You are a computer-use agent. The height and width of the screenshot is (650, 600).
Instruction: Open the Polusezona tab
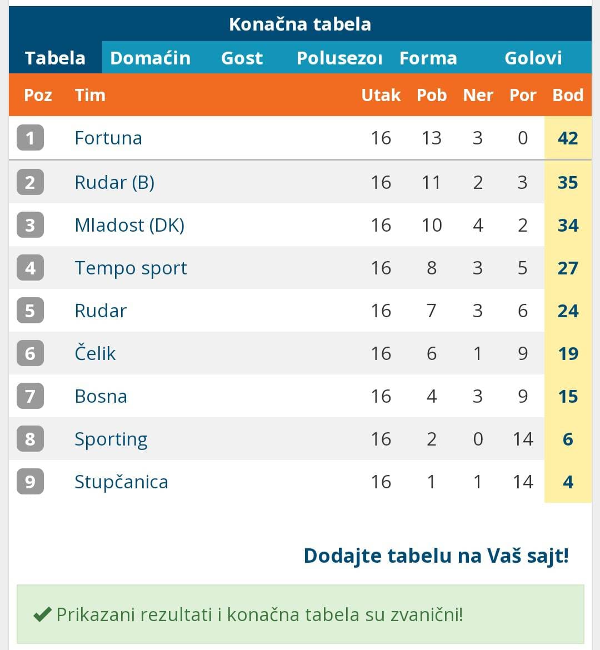pos(339,58)
